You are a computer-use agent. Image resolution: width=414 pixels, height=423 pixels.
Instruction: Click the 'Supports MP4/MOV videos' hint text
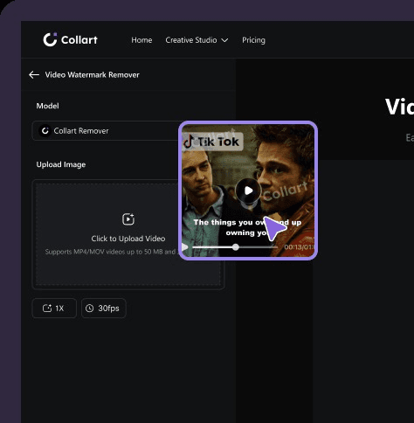point(112,252)
